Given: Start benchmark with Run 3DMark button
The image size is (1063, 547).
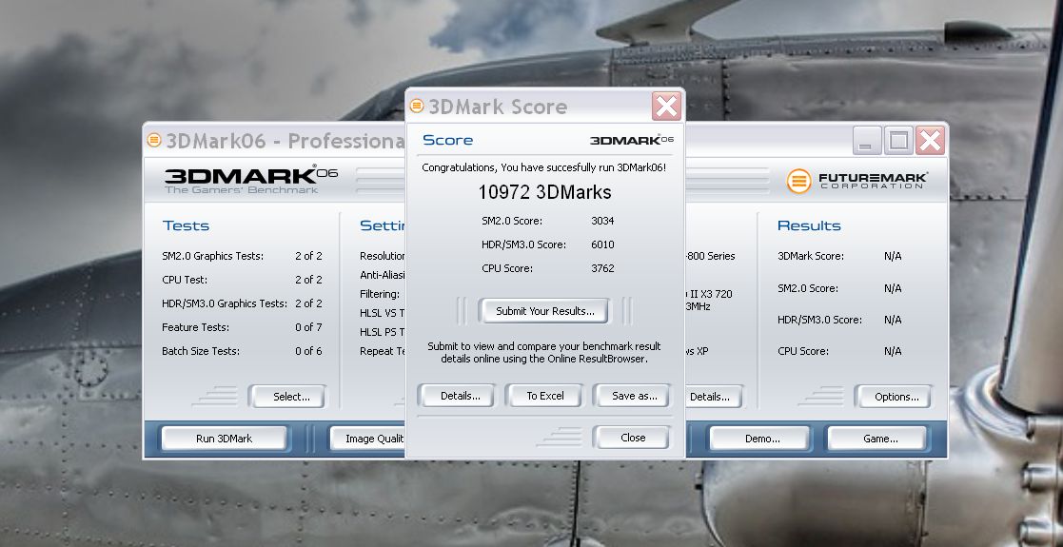Looking at the screenshot, I should coord(224,439).
